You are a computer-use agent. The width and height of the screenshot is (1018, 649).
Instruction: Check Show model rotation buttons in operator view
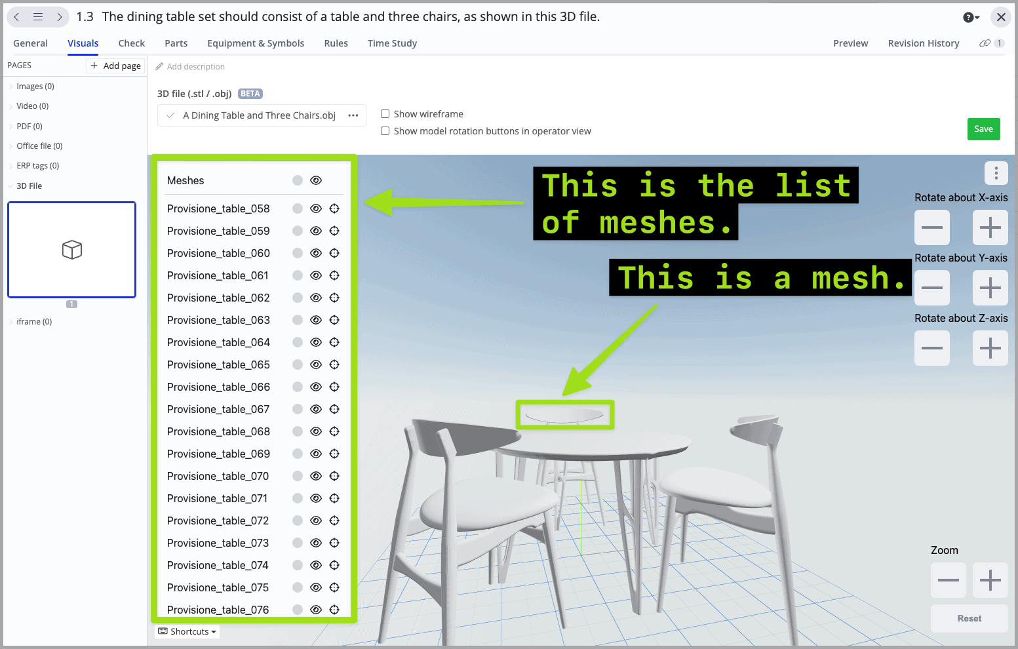[385, 130]
